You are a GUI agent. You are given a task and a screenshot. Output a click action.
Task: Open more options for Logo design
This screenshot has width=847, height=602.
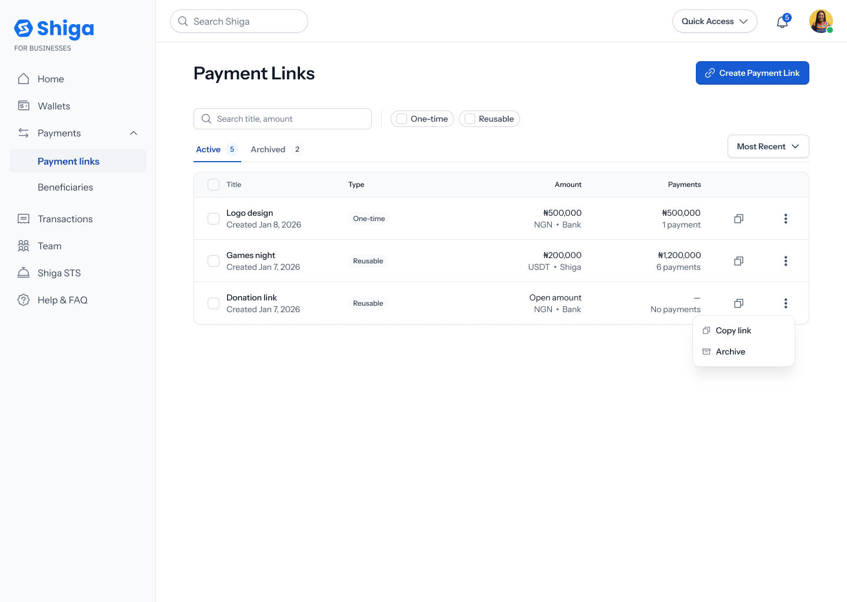tap(786, 219)
